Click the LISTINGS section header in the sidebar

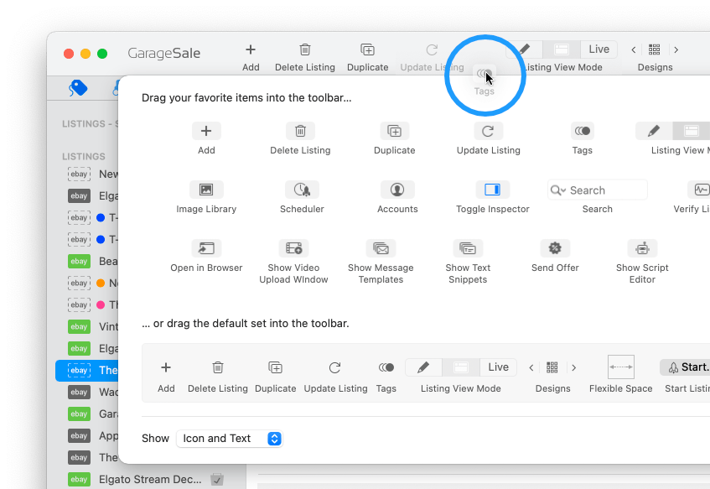[84, 156]
